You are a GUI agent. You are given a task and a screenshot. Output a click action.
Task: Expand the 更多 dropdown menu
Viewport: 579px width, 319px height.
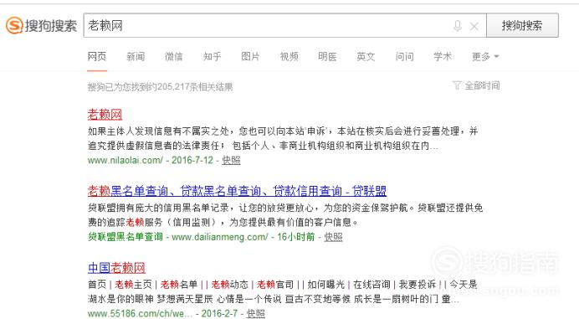pos(485,57)
